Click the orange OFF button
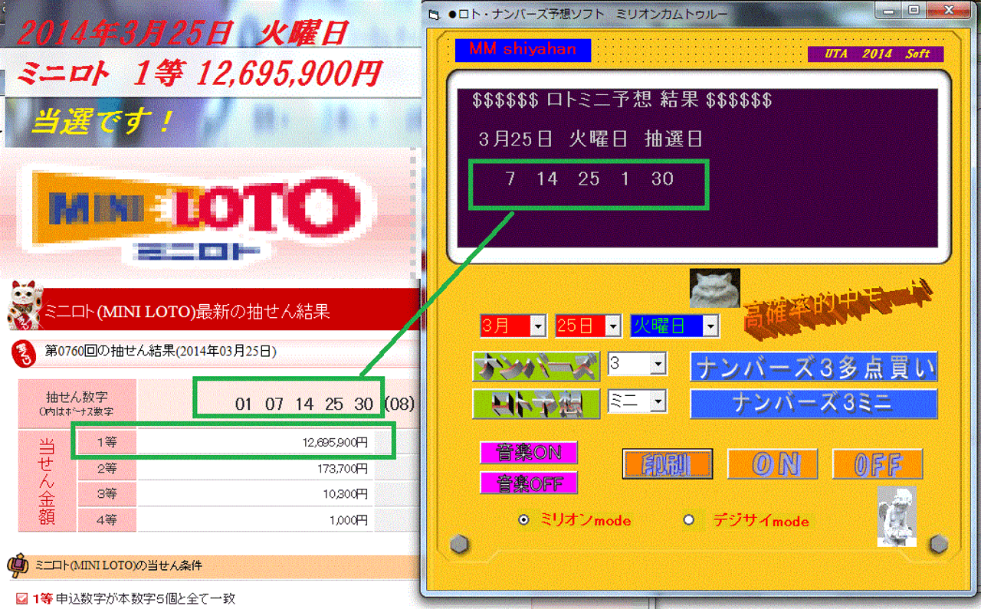Screen dimensions: 981x609 pyautogui.click(x=878, y=464)
